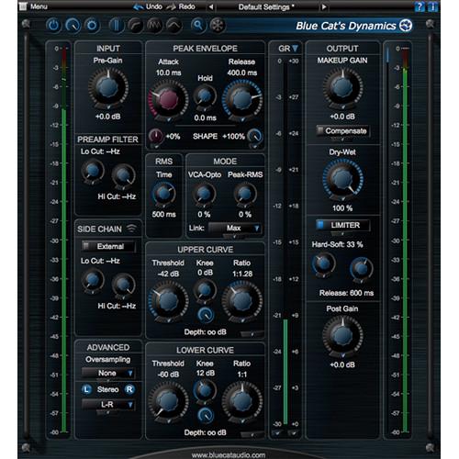Click the Upper Curve Depth knob

click(206, 315)
